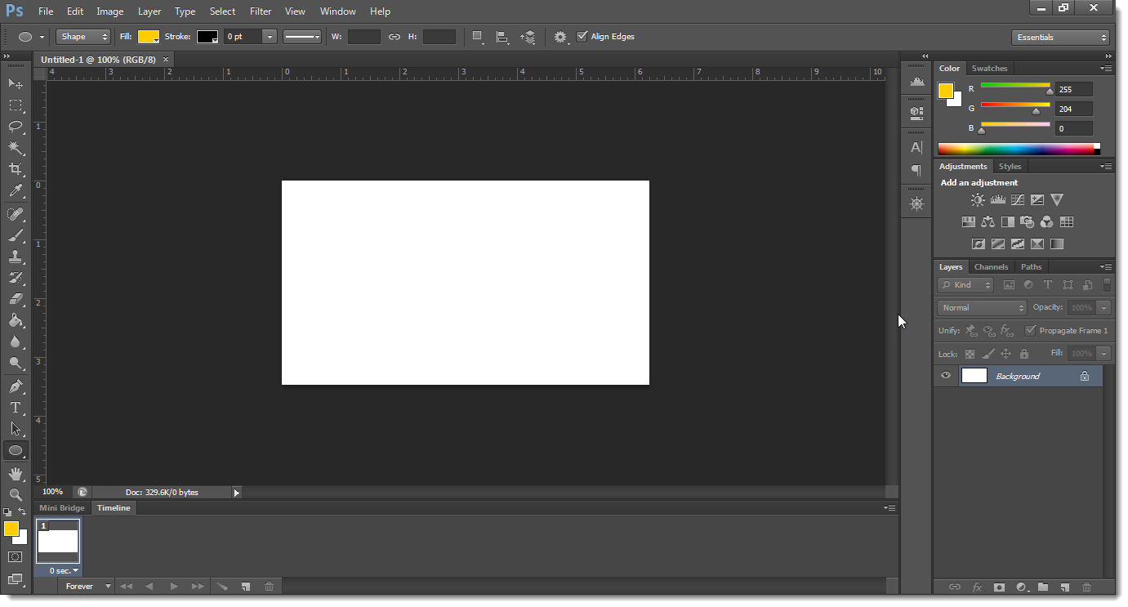Toggle the Align Edges checkbox
The width and height of the screenshot is (1128, 607).
coord(582,37)
